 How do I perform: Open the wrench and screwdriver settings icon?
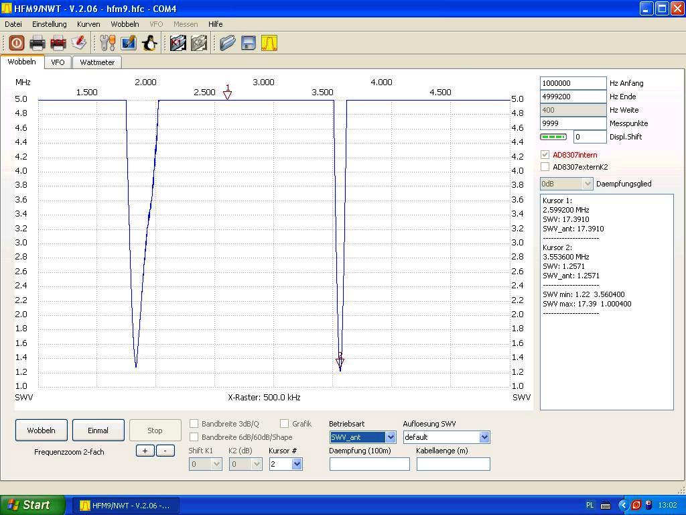click(107, 44)
